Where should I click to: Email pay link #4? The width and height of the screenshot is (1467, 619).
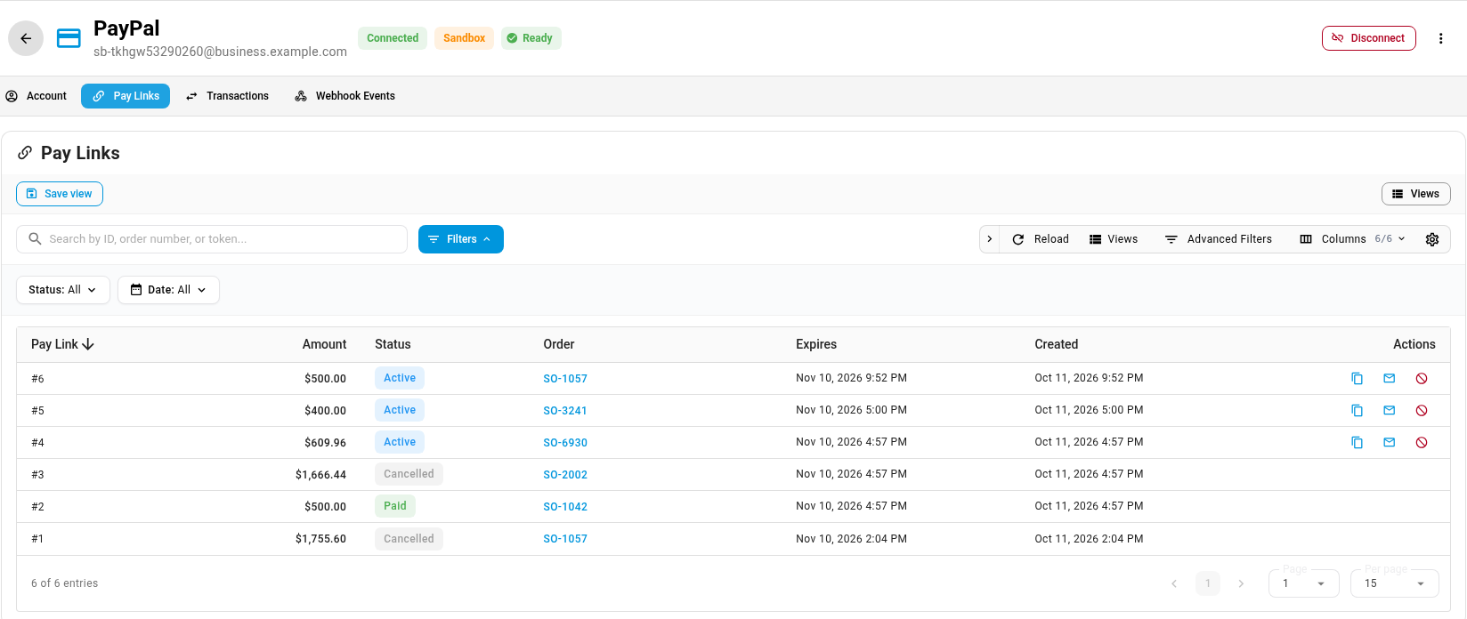(1389, 443)
